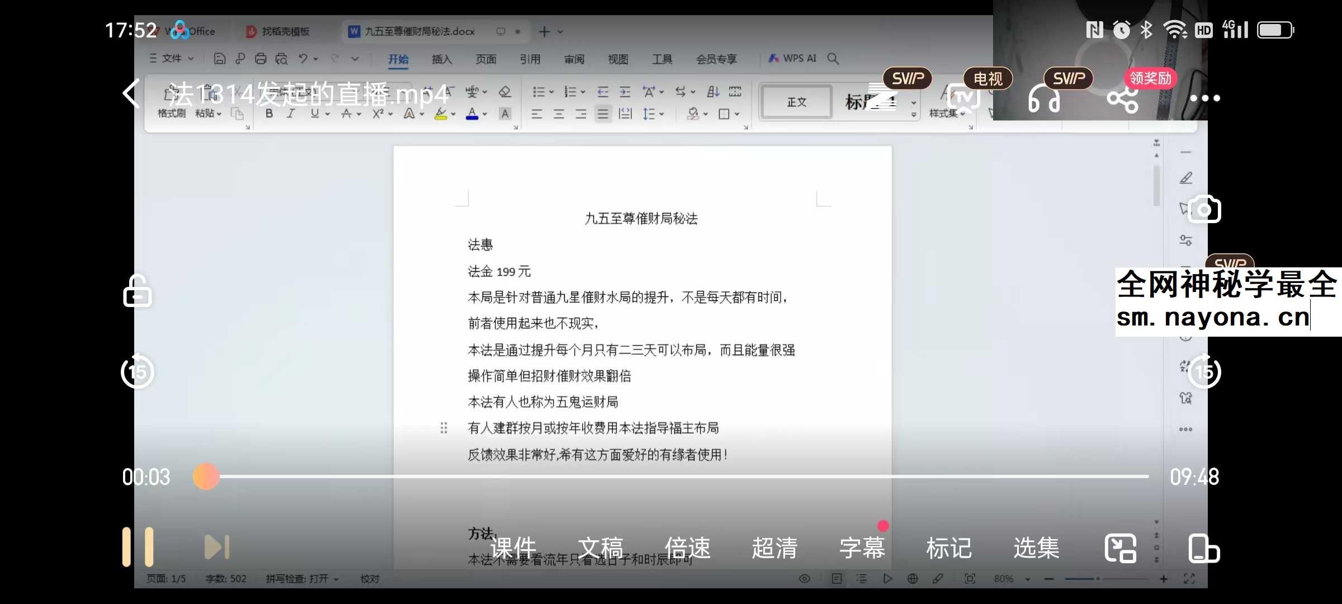Open episode list 选集
Image resolution: width=1342 pixels, height=604 pixels.
1036,548
